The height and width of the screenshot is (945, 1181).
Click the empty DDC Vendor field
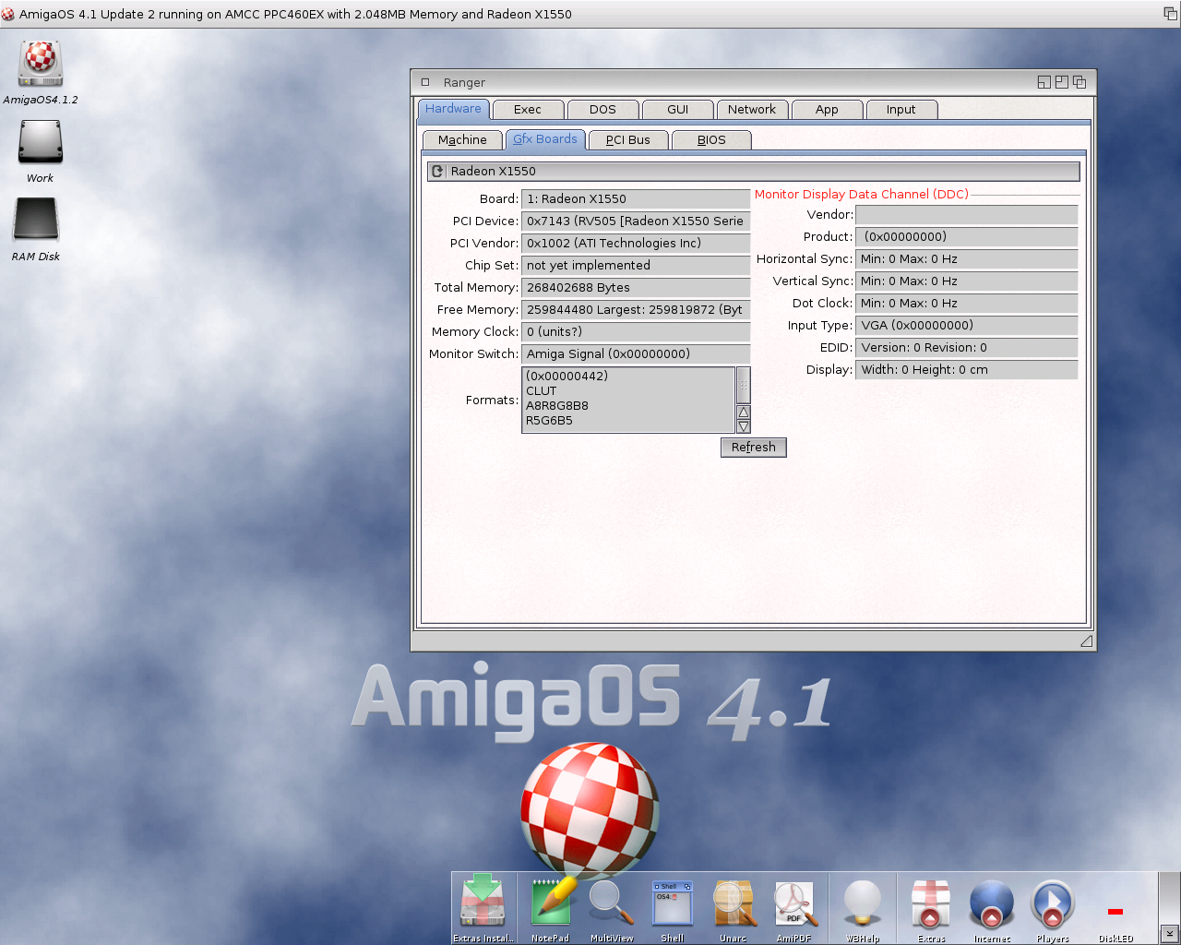coord(967,214)
